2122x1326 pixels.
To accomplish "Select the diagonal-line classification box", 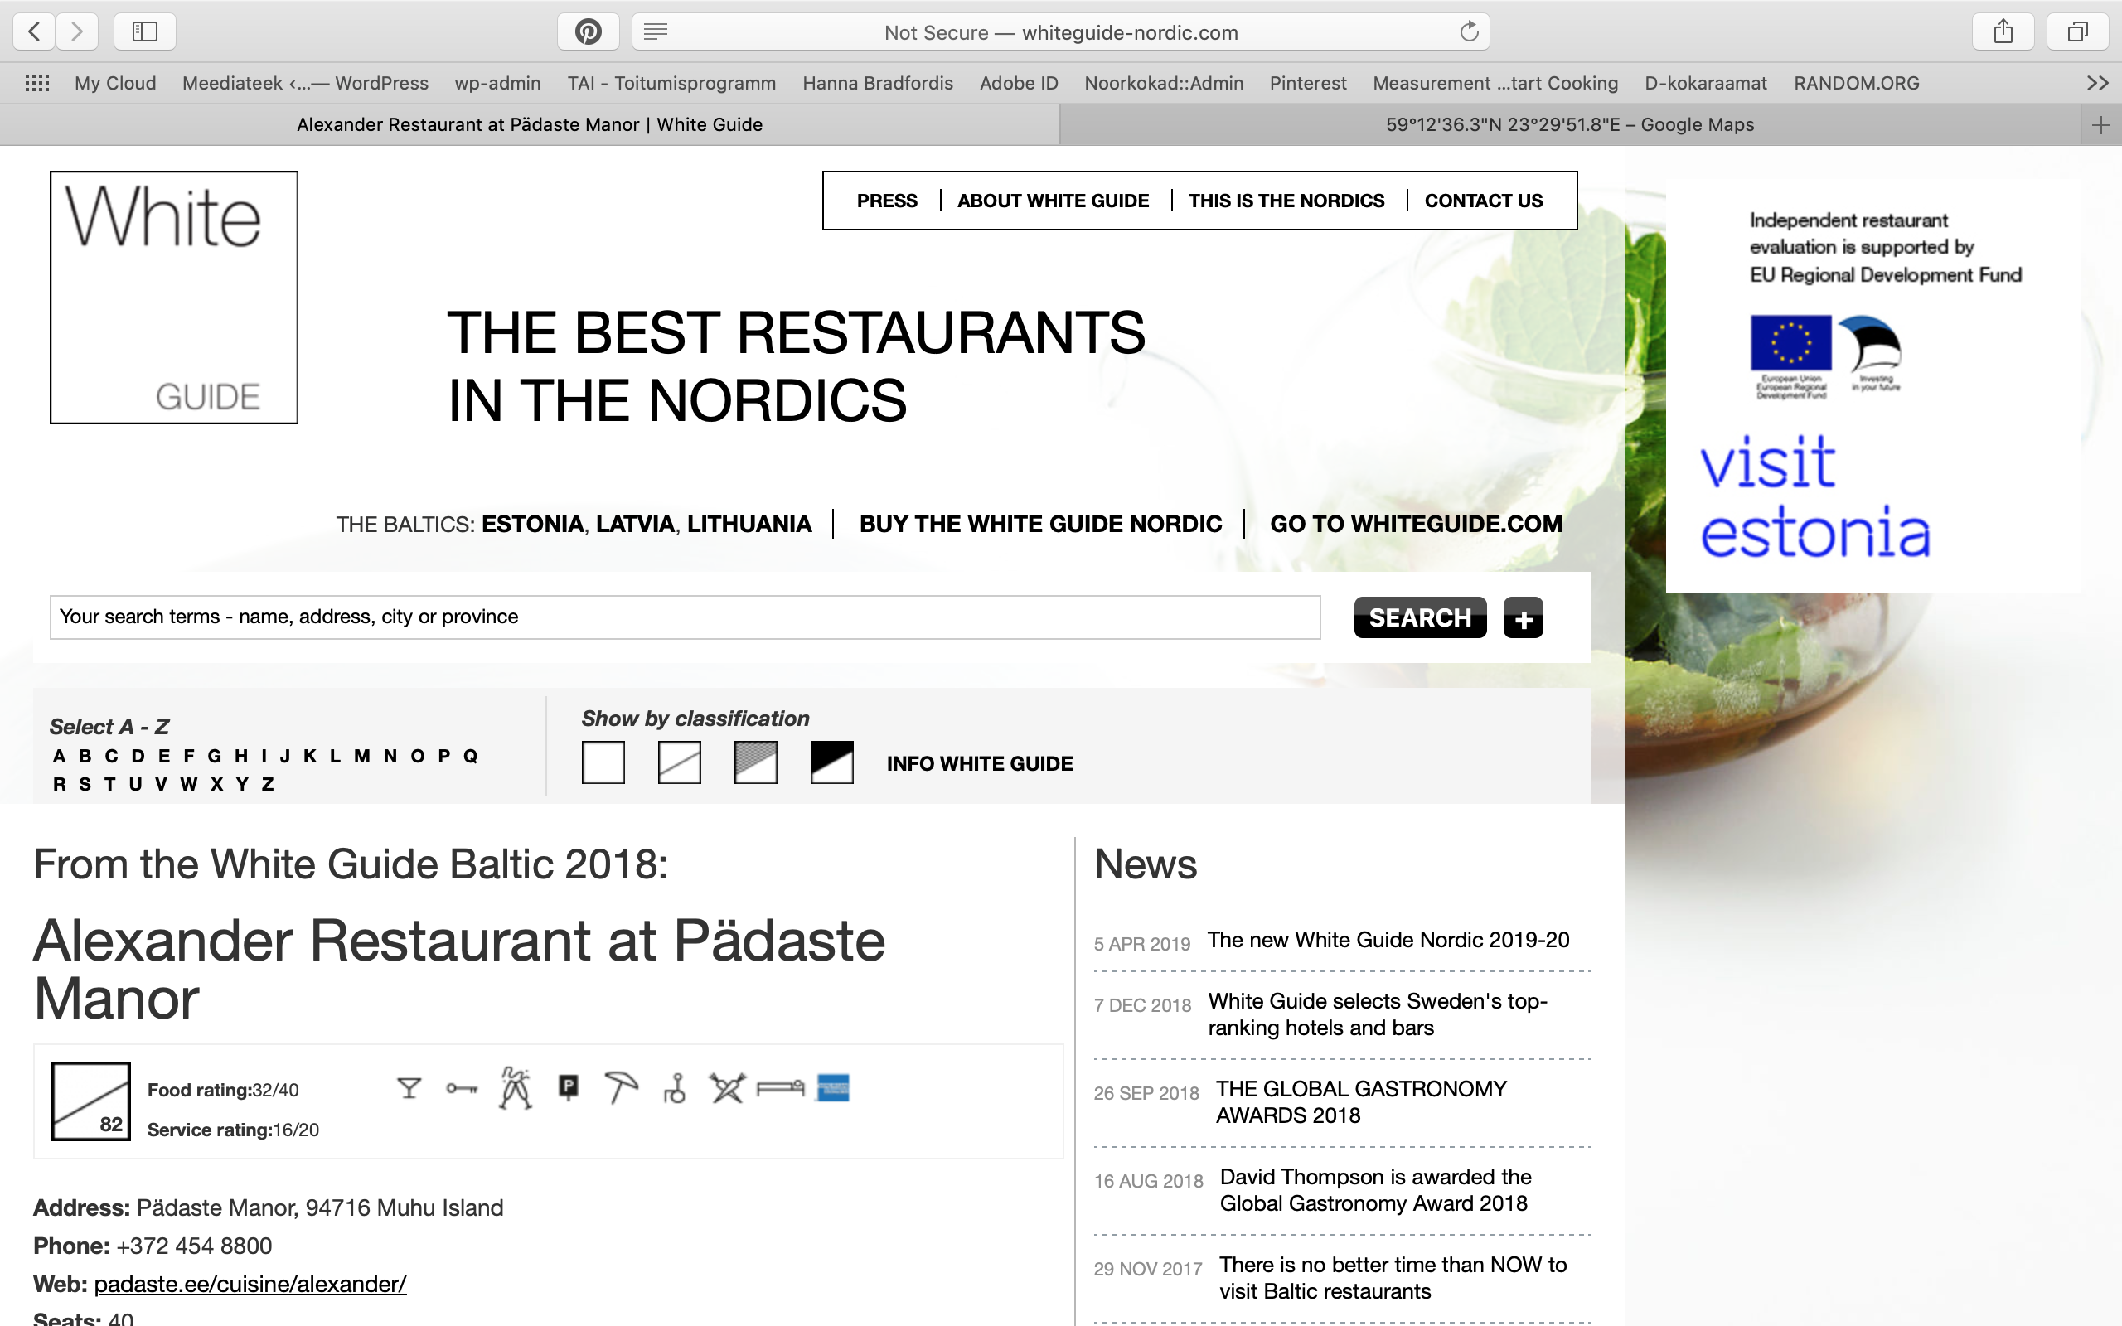I will [x=680, y=762].
